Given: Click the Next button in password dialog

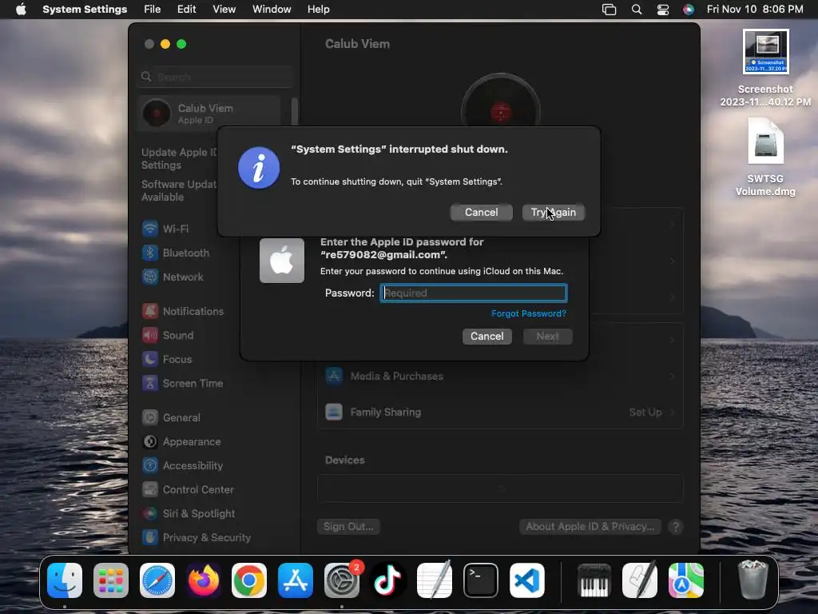Looking at the screenshot, I should [x=547, y=337].
